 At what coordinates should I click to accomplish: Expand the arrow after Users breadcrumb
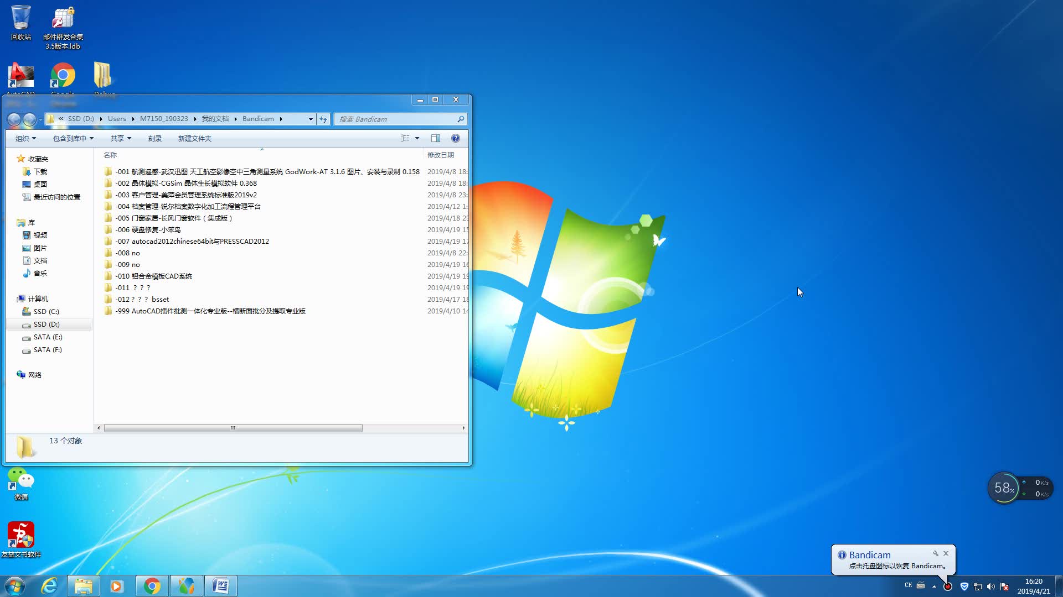(133, 119)
